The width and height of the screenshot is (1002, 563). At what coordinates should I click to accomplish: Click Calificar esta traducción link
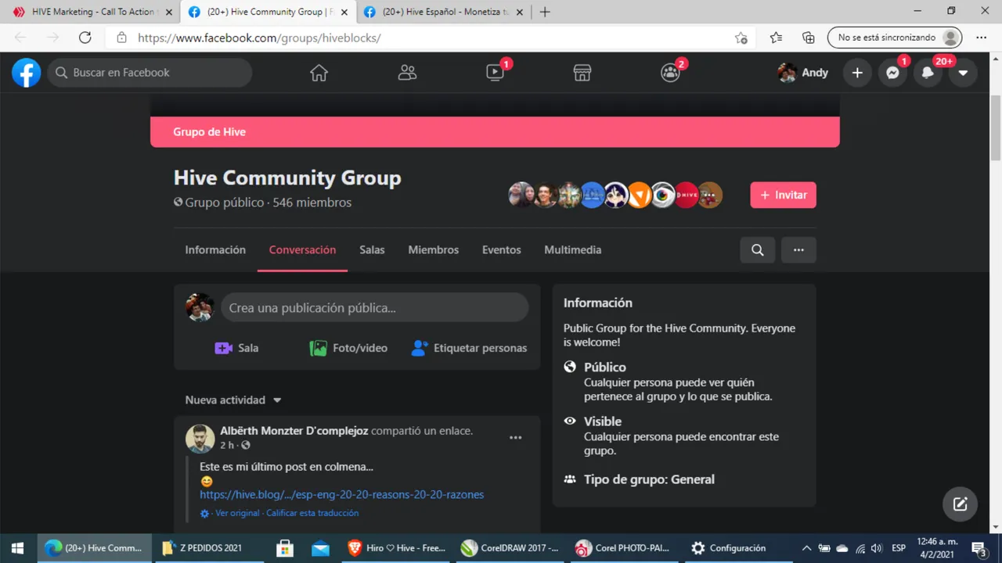click(x=312, y=513)
